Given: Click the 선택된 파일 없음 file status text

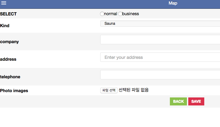Looking at the screenshot, I should [x=134, y=90].
